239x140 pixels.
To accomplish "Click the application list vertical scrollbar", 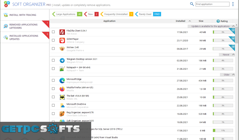I will pos(236,35).
